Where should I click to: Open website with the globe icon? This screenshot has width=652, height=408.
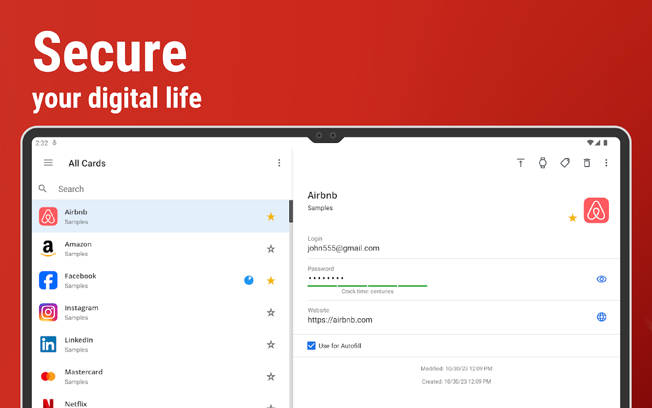click(602, 317)
